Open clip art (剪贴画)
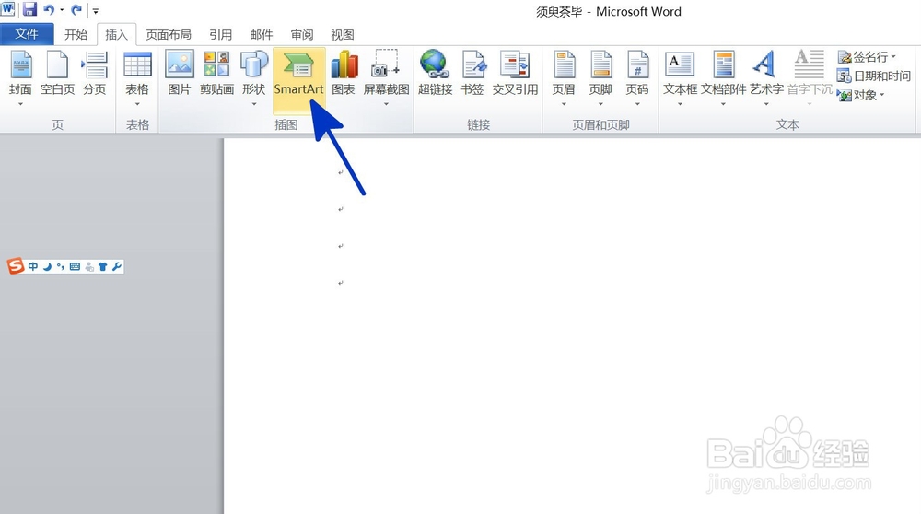921x514 pixels. [216, 74]
